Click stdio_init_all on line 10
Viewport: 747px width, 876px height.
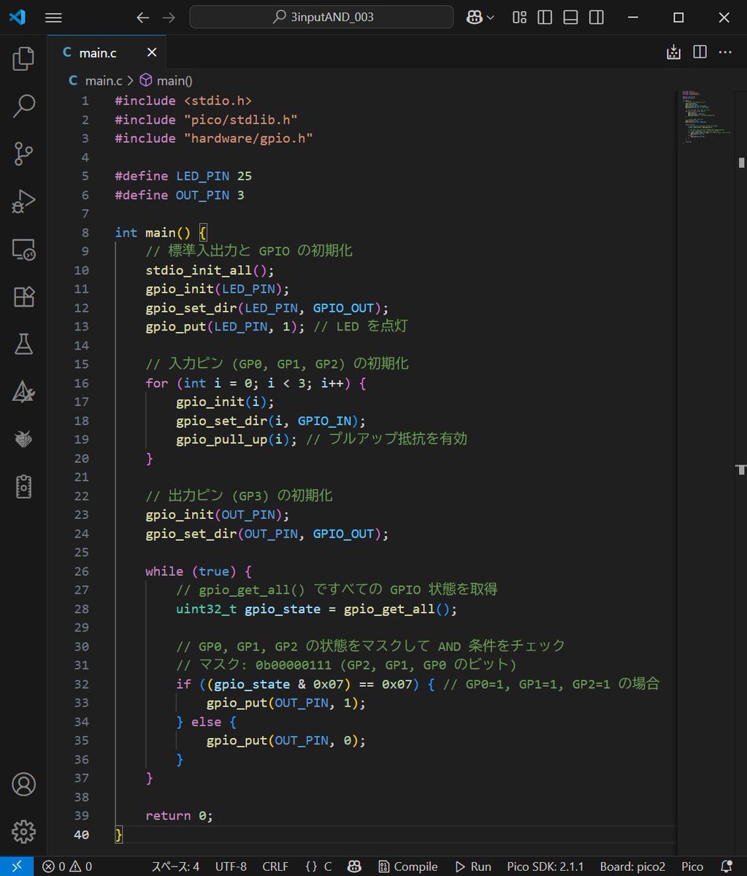coord(199,270)
